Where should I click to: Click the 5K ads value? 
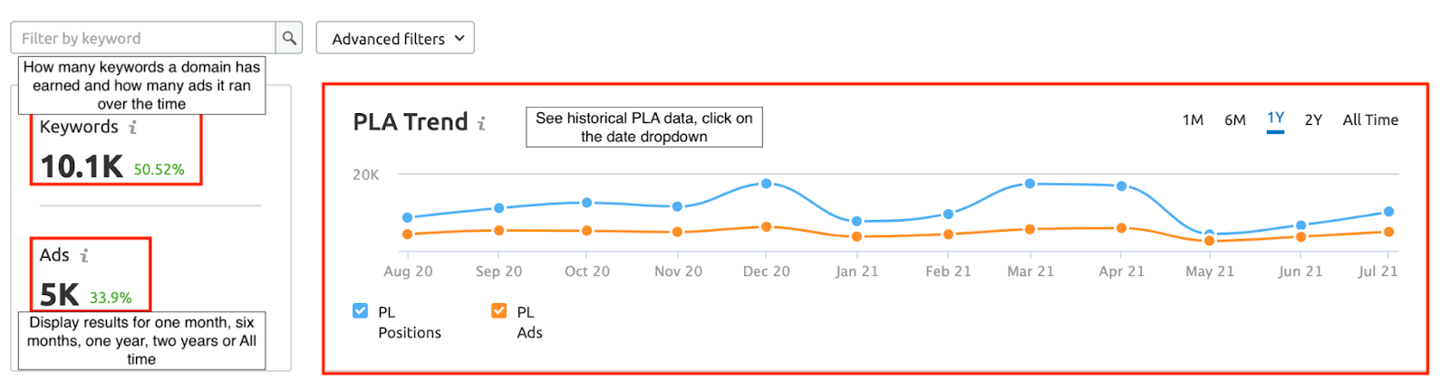coord(59,295)
